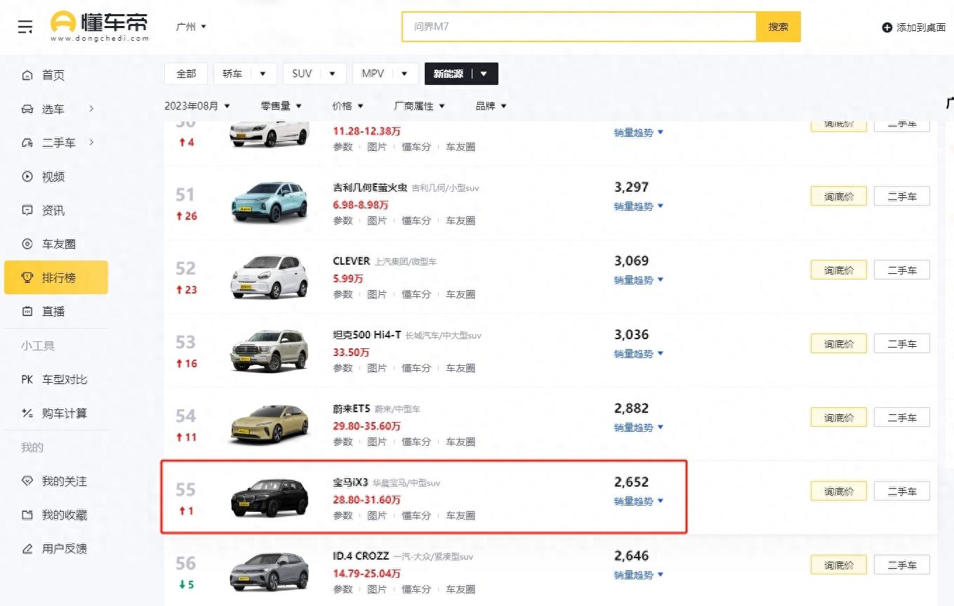Click 询底价 for 坦克500 Hi4-T

839,344
